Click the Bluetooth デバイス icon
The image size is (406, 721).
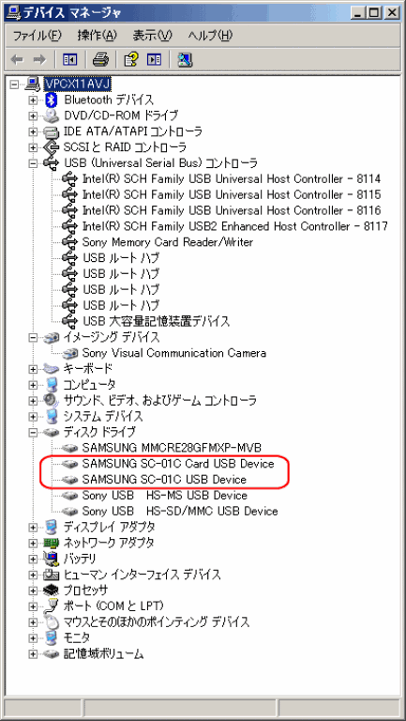(53, 100)
